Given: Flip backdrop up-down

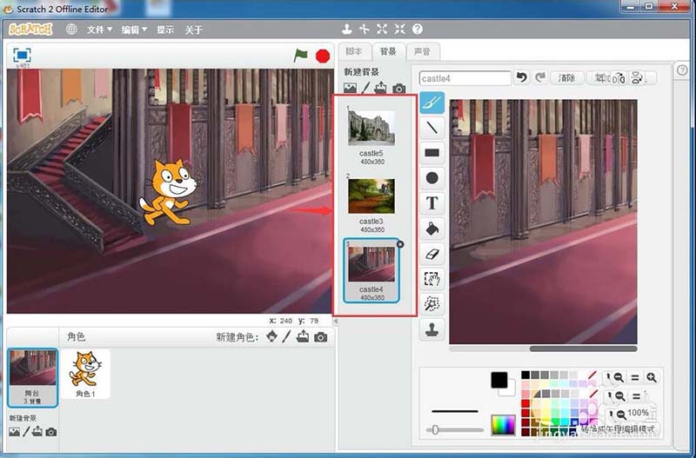Looking at the screenshot, I should click(638, 78).
